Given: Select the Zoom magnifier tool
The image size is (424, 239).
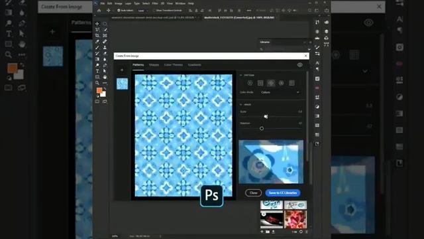Looking at the screenshot, I should (97, 83).
